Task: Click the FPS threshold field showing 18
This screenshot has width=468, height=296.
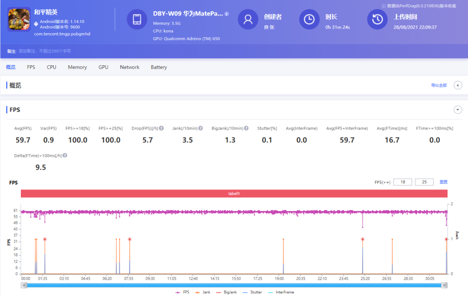Action: coord(403,182)
